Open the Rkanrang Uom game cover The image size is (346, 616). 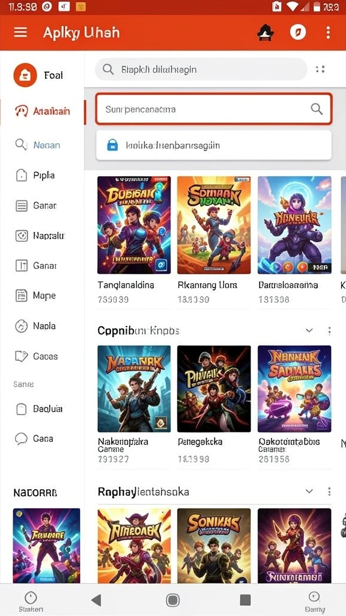214,225
